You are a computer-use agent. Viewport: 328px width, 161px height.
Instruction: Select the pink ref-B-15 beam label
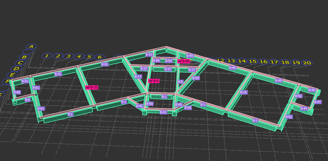click(92, 88)
